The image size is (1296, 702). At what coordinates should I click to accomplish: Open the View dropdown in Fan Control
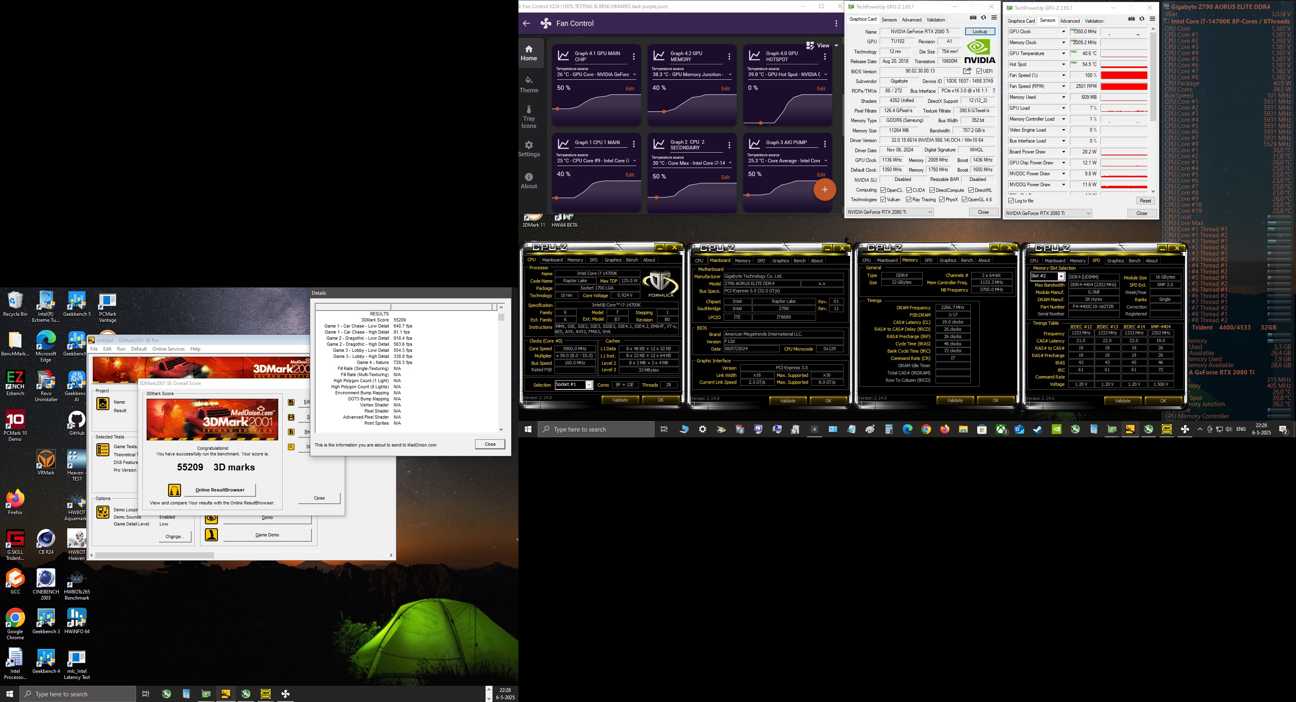[822, 45]
